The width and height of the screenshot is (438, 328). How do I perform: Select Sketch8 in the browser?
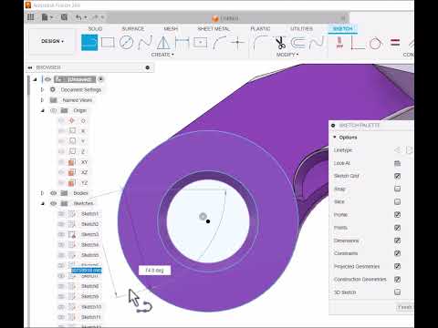[x=90, y=286]
